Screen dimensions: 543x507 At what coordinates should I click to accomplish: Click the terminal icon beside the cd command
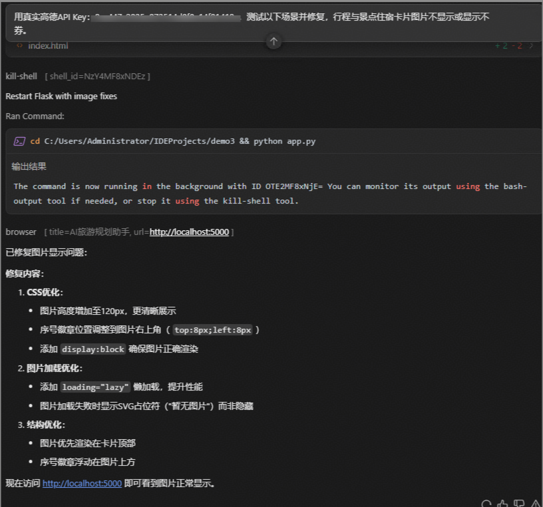[x=19, y=141]
